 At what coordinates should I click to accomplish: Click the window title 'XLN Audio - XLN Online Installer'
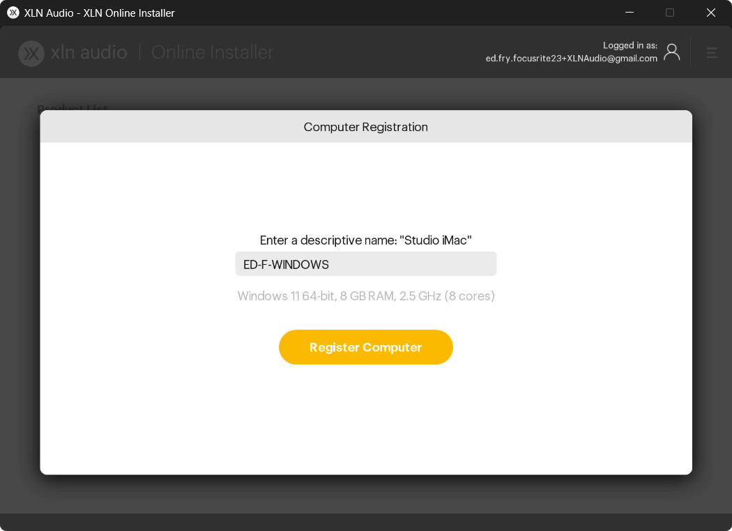(99, 13)
